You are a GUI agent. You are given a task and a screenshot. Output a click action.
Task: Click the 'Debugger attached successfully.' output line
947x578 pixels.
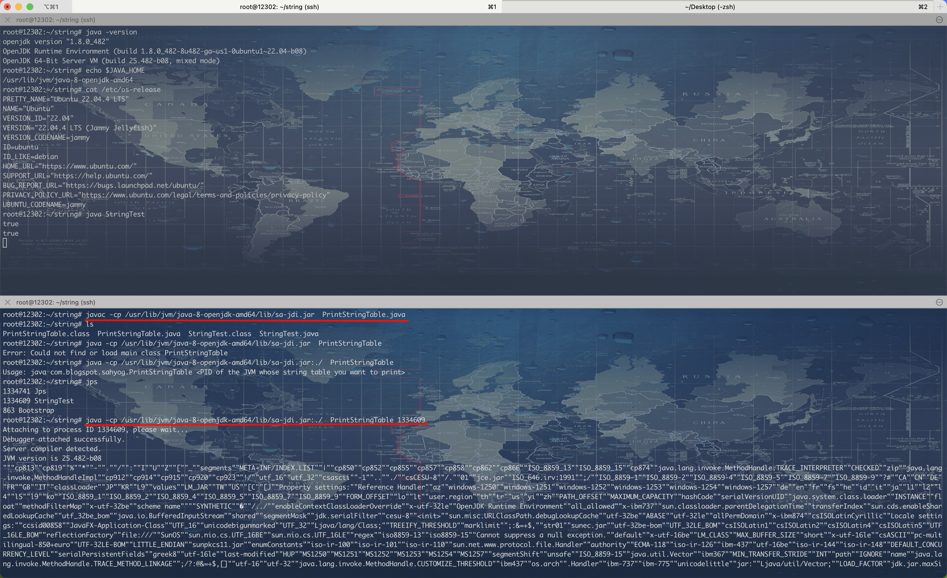point(63,439)
